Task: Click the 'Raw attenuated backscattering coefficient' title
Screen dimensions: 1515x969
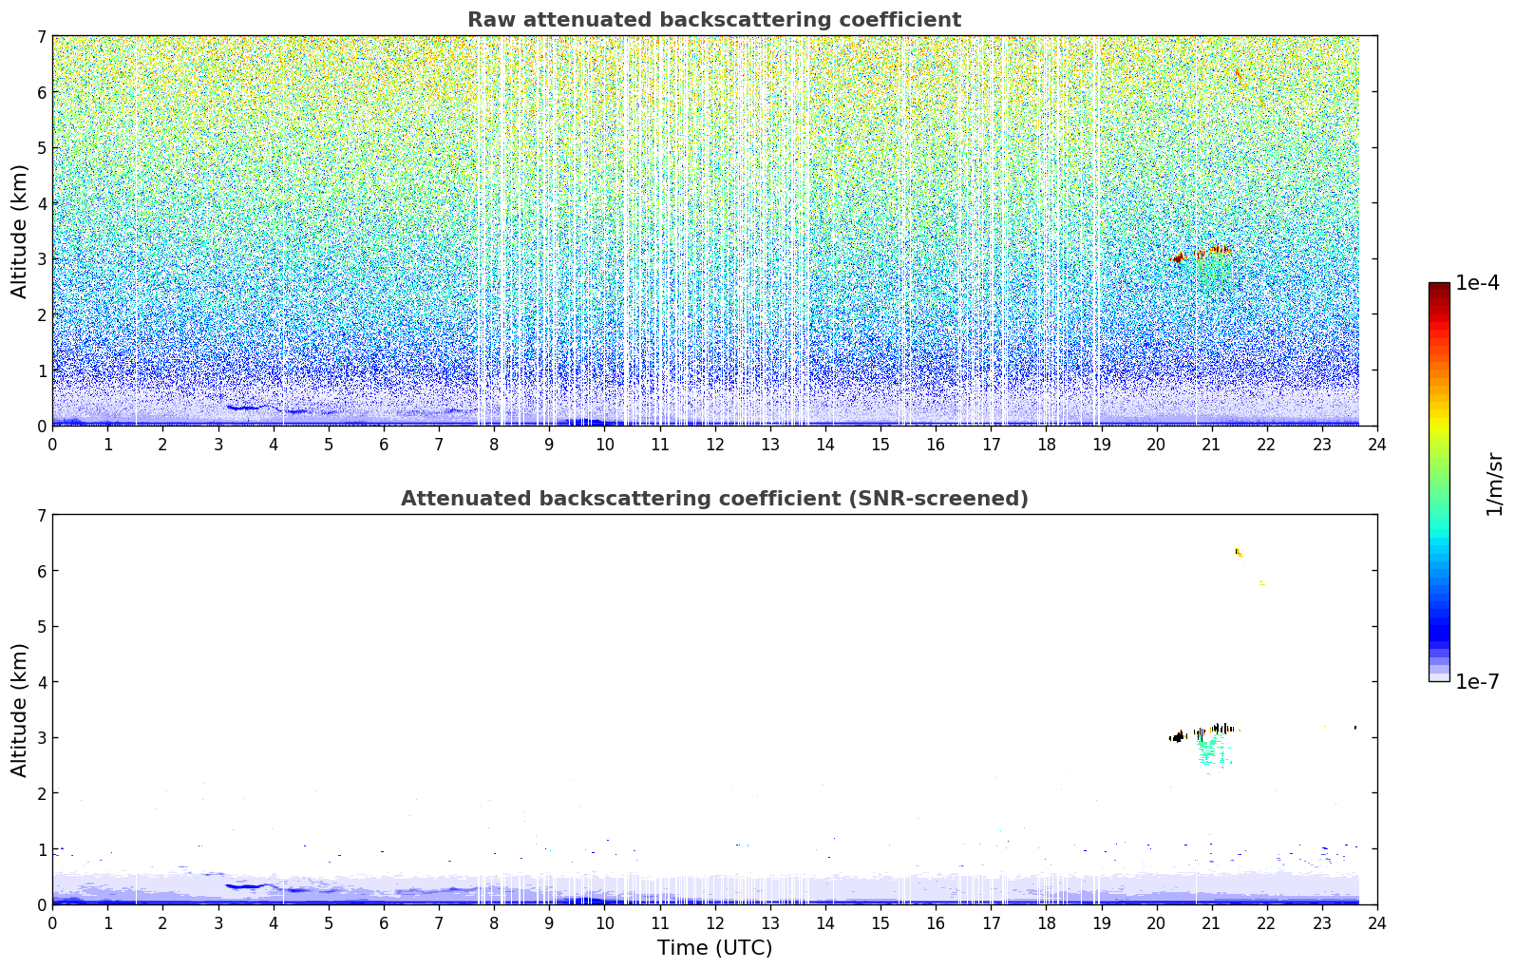Action: click(x=714, y=20)
